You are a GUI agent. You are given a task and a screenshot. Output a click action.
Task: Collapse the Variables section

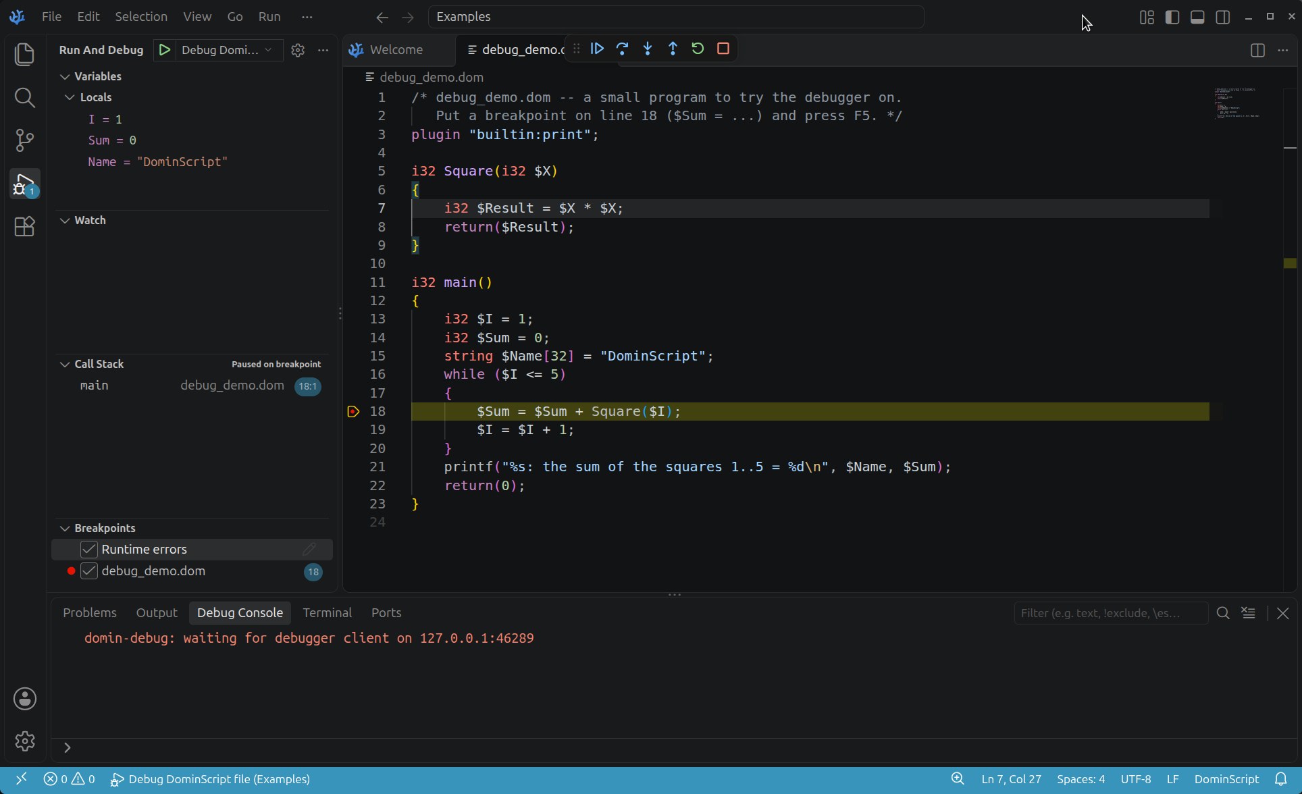pos(65,76)
